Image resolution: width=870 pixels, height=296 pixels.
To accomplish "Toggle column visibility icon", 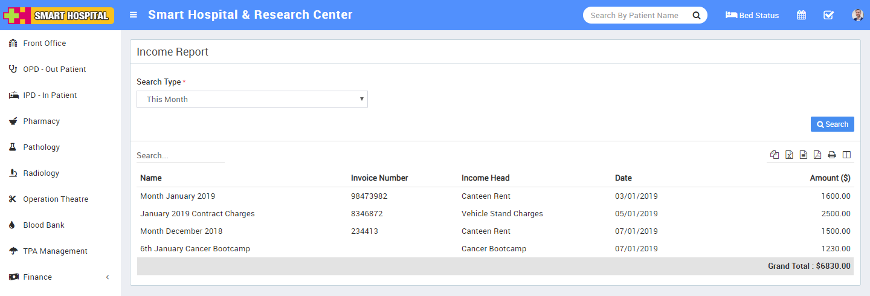I will pos(846,155).
